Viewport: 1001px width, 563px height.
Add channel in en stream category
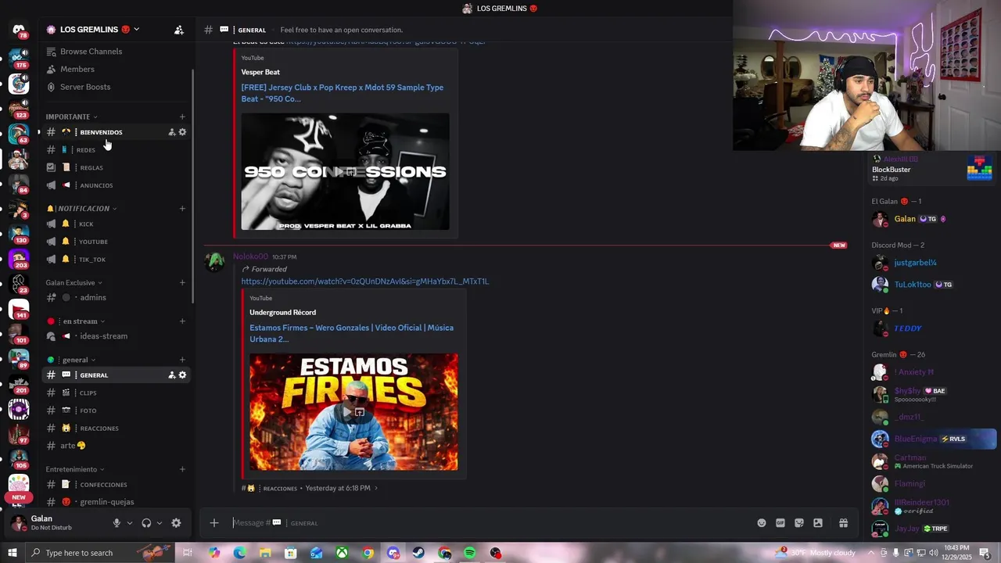pos(182,321)
